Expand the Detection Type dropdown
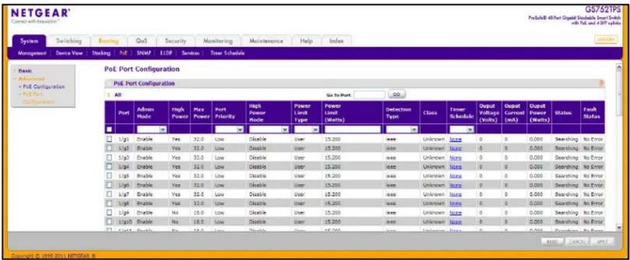This screenshot has width=630, height=260. 402,130
